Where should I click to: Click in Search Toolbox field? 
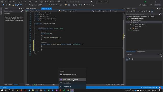(12, 11)
